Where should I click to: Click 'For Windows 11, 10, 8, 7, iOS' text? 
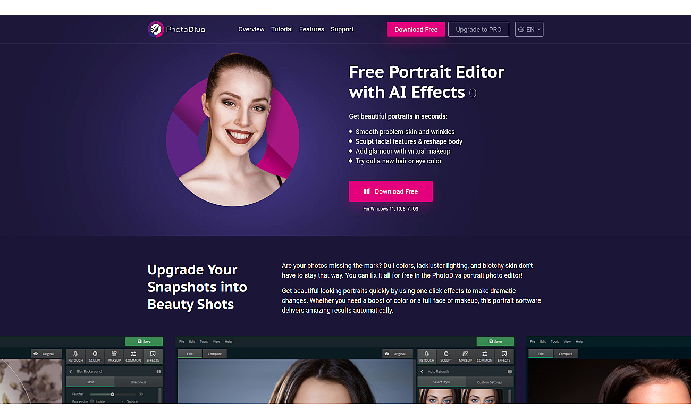pyautogui.click(x=391, y=209)
